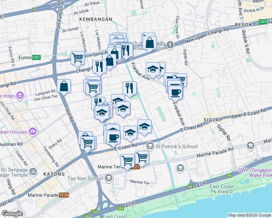
Task: Open the school pin at the end of Marine Parade Rd
Action: [250, 146]
